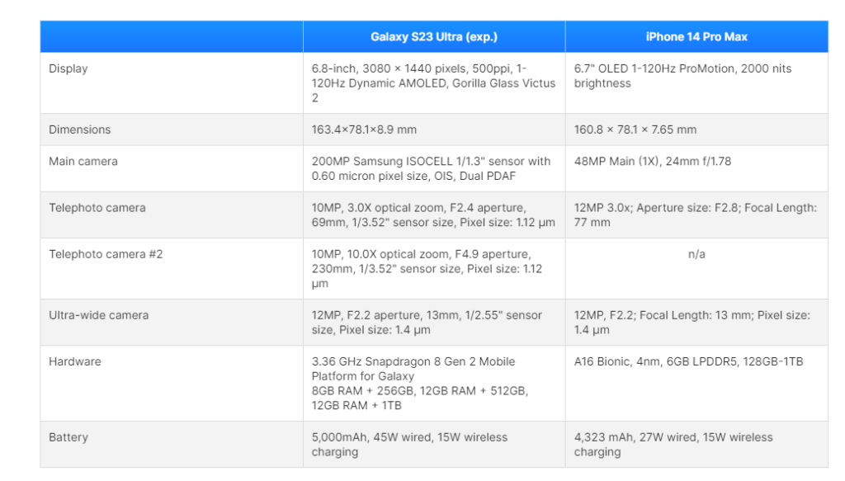Select the Display row label
Image resolution: width=845 pixels, height=481 pixels.
[68, 68]
